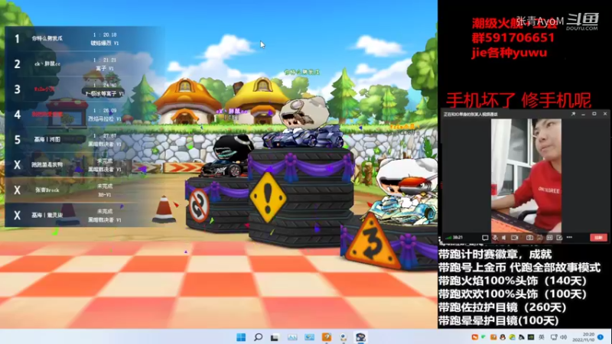
Task: Switch input language via 英 indicator
Action: pyautogui.click(x=542, y=337)
